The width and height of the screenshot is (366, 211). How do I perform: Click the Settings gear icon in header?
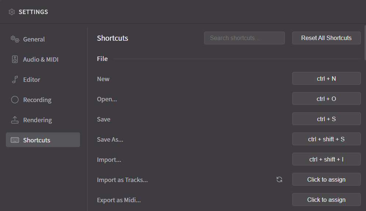(x=12, y=12)
